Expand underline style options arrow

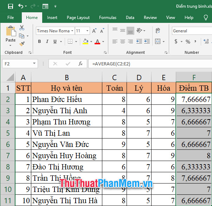(x=61, y=41)
